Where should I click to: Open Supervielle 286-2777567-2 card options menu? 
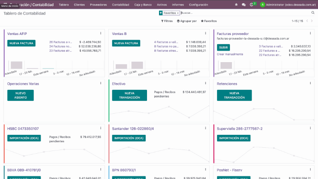(310, 128)
